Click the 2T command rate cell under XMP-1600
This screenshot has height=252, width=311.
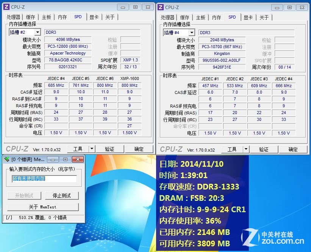click(x=130, y=126)
